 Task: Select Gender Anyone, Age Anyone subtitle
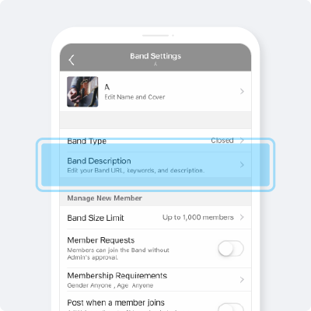pyautogui.click(x=110, y=285)
